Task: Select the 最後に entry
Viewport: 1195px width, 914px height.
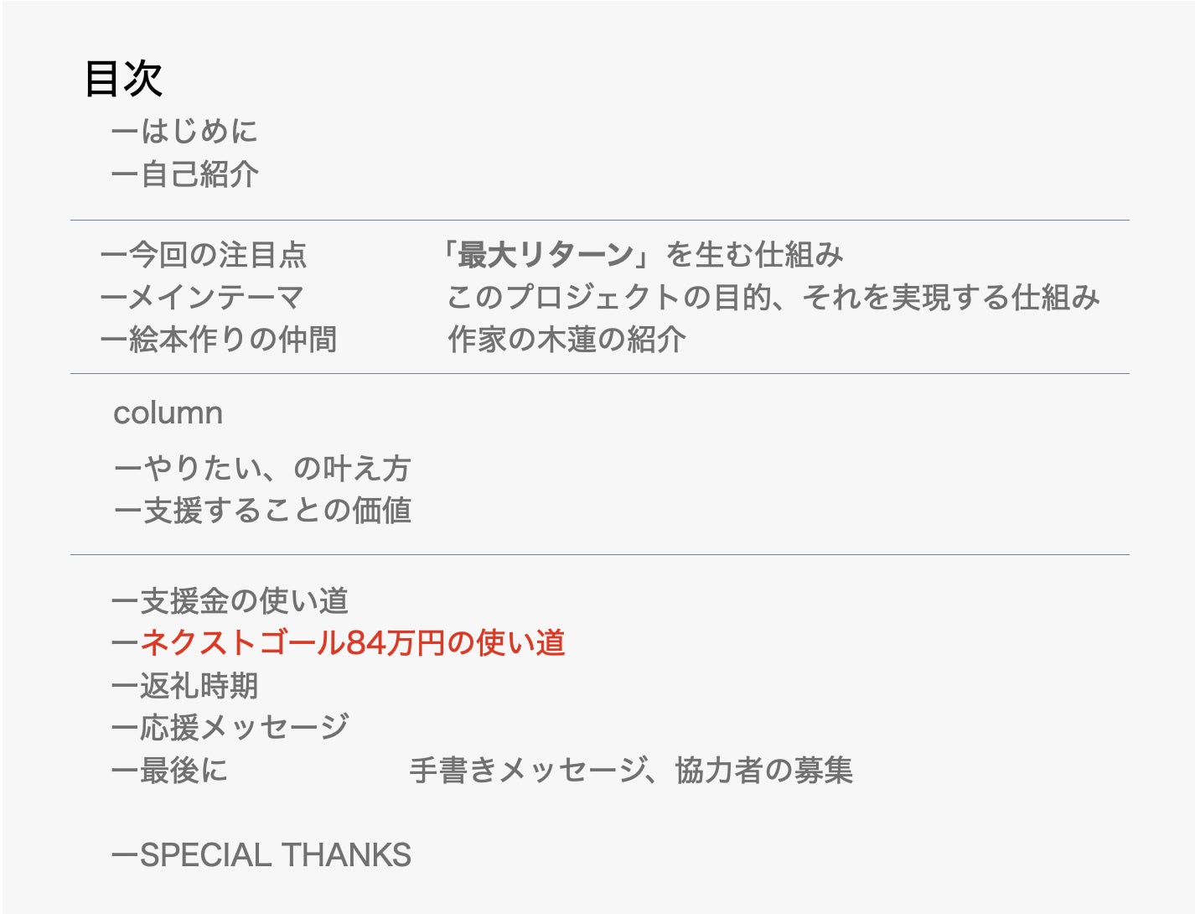Action: pyautogui.click(x=170, y=771)
